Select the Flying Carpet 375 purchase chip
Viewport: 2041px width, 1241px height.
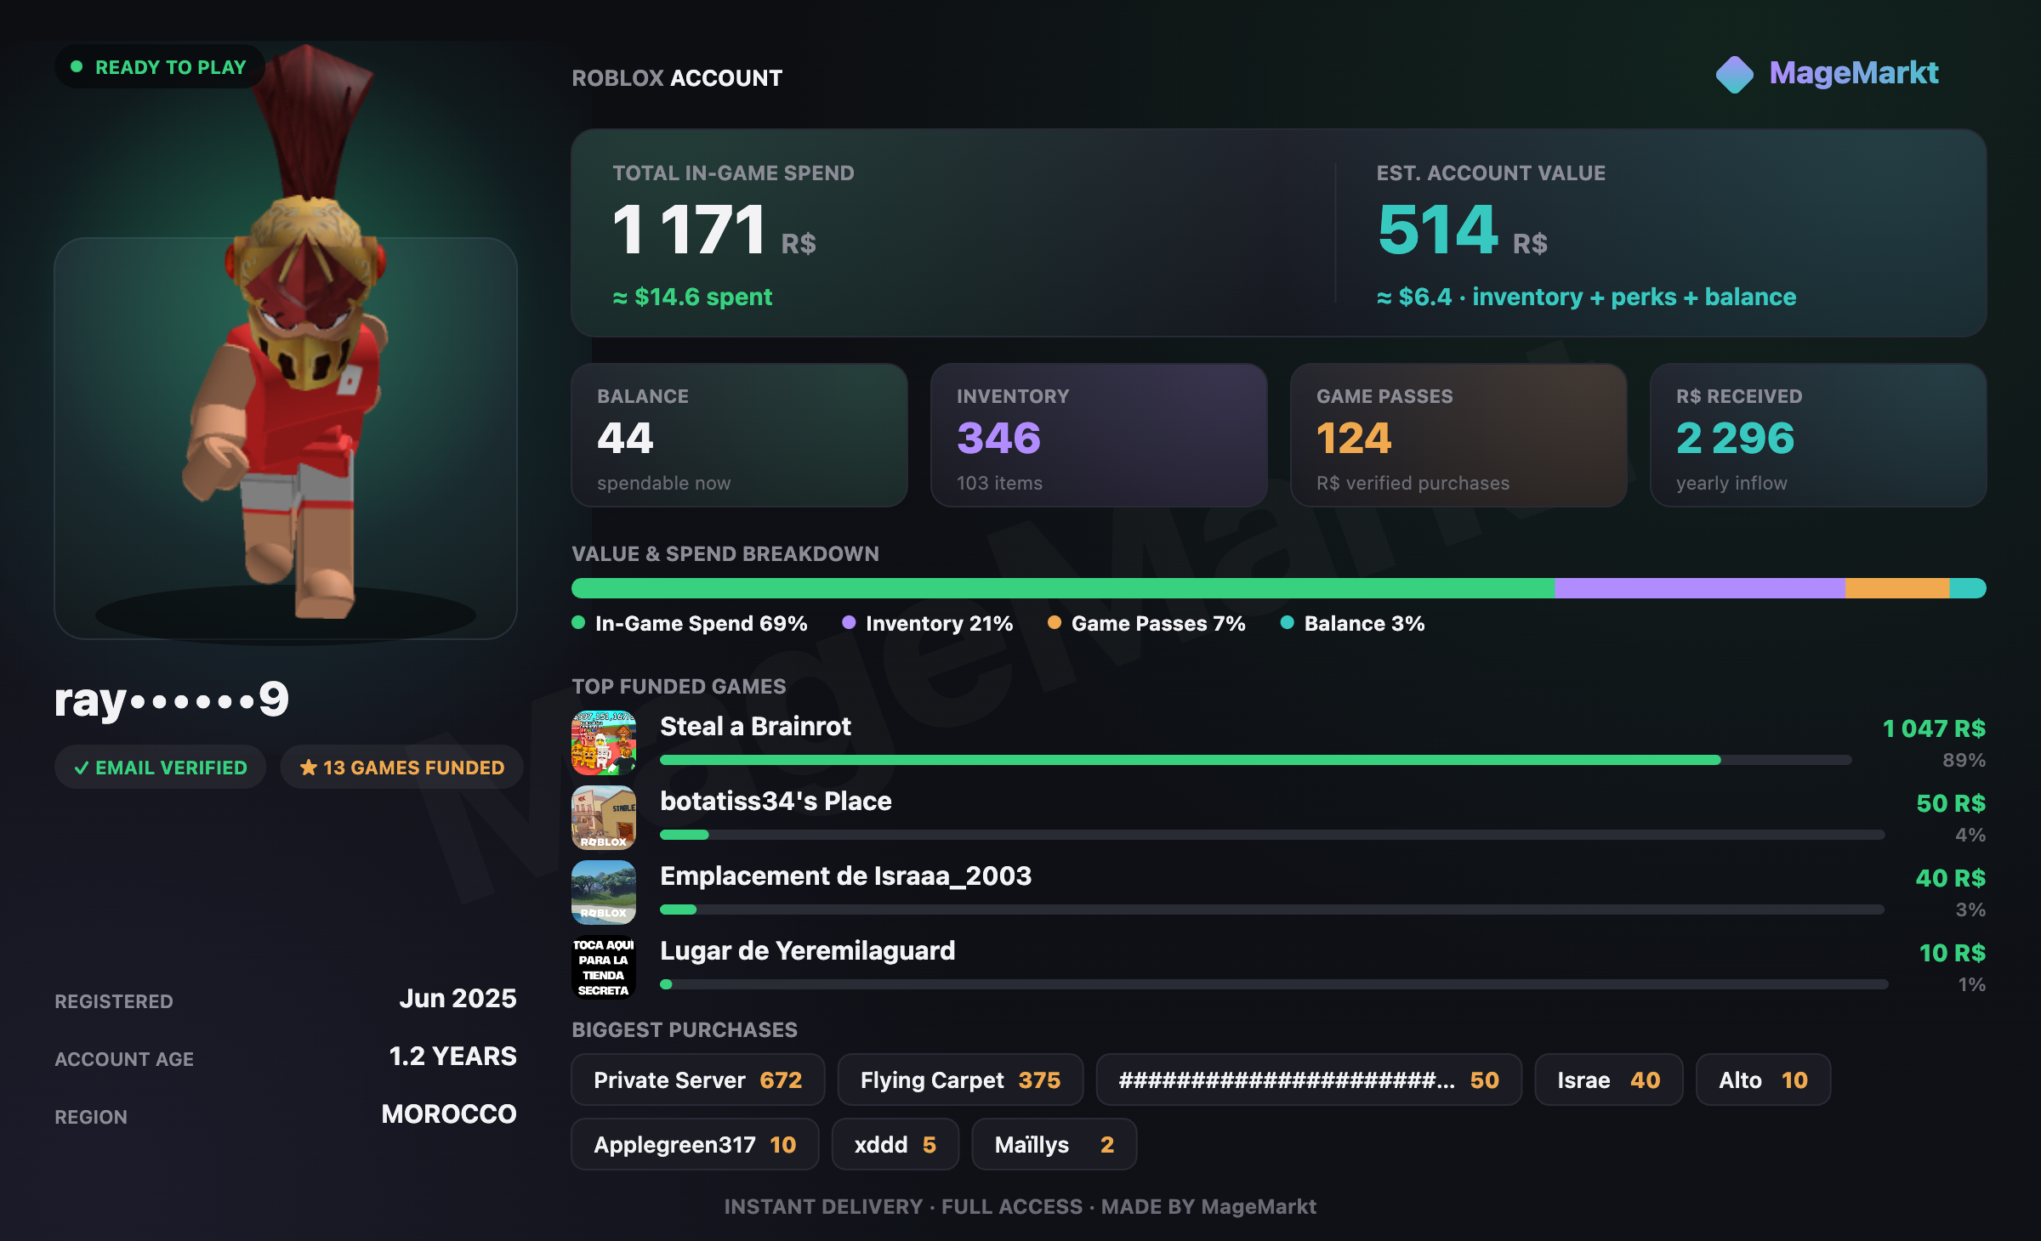pos(961,1079)
